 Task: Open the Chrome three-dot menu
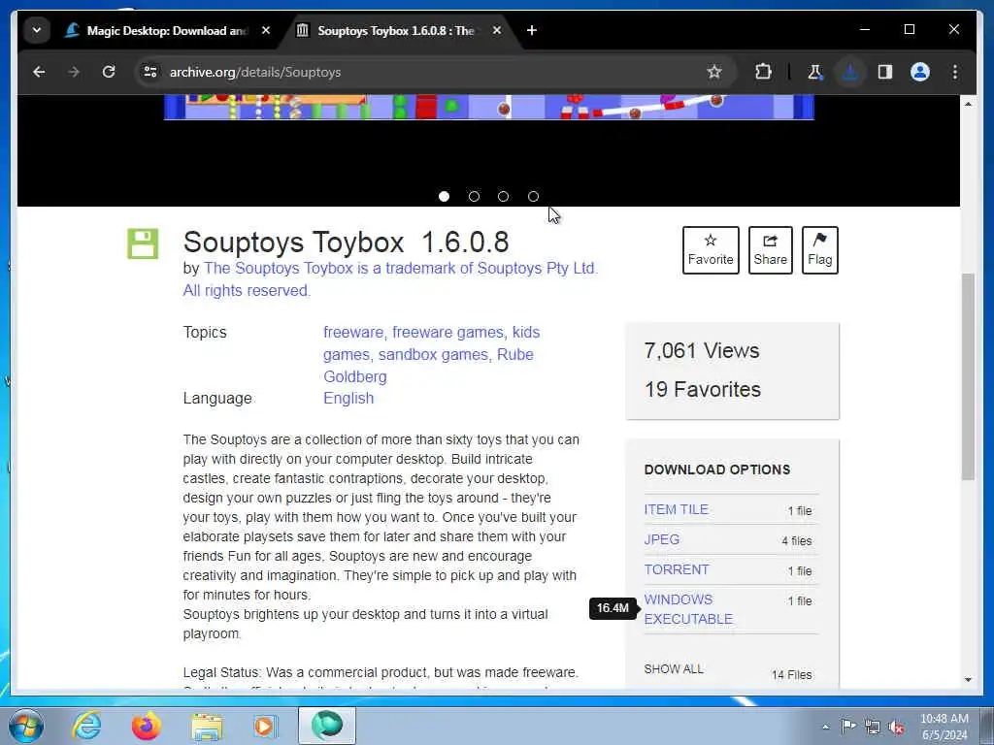point(955,72)
